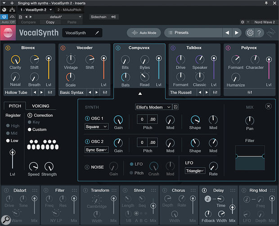Switch to the VOICING tab
The height and width of the screenshot is (226, 279).
(40, 106)
